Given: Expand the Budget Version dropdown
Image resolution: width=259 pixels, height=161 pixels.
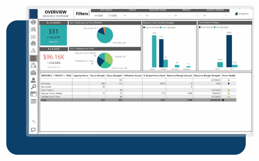Looking at the screenshot, I should (x=215, y=15).
